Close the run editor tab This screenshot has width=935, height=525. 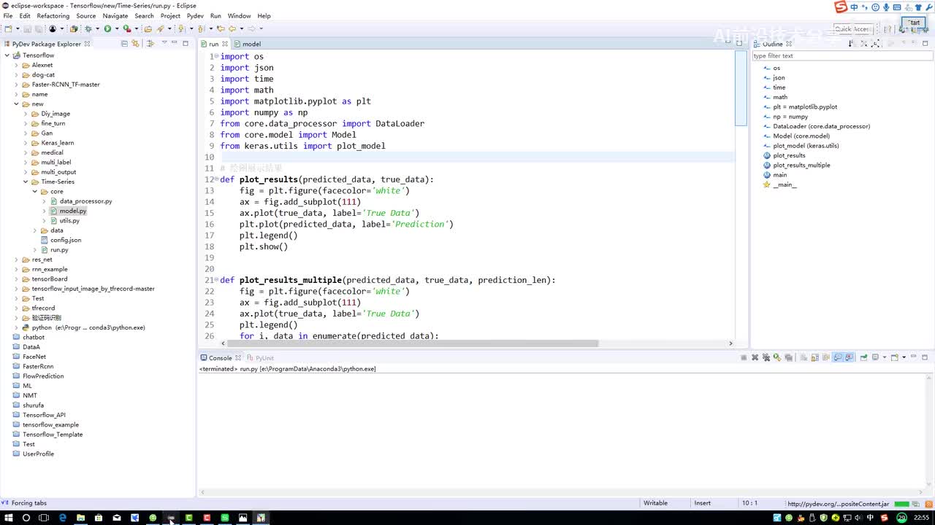pos(225,44)
